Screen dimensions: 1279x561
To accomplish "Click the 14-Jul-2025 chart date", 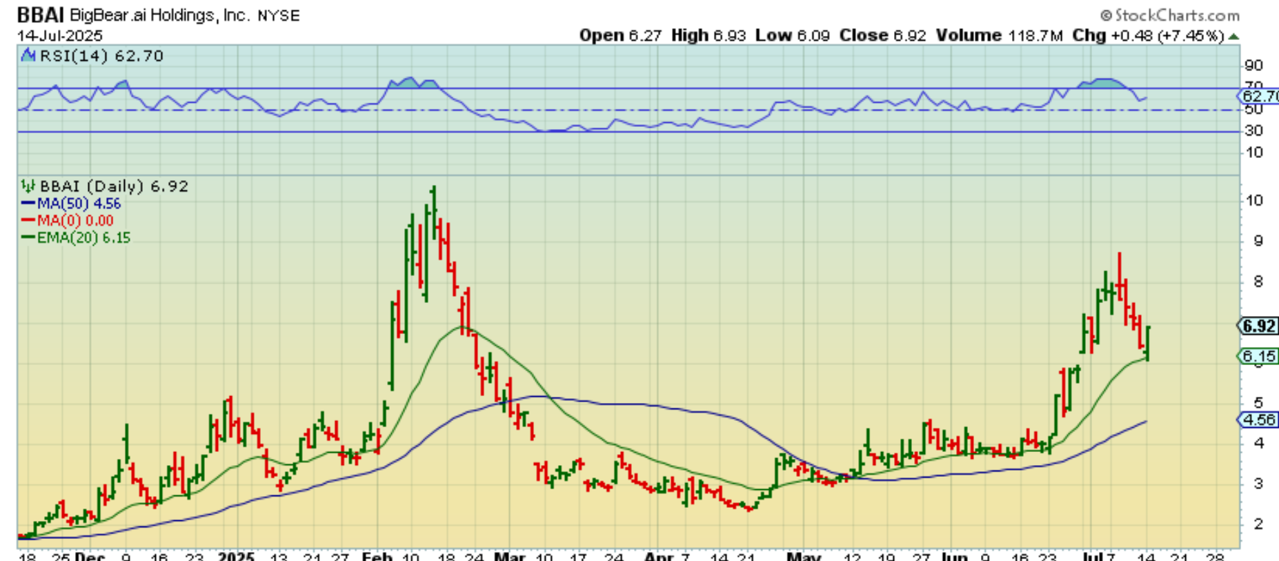I will [60, 35].
